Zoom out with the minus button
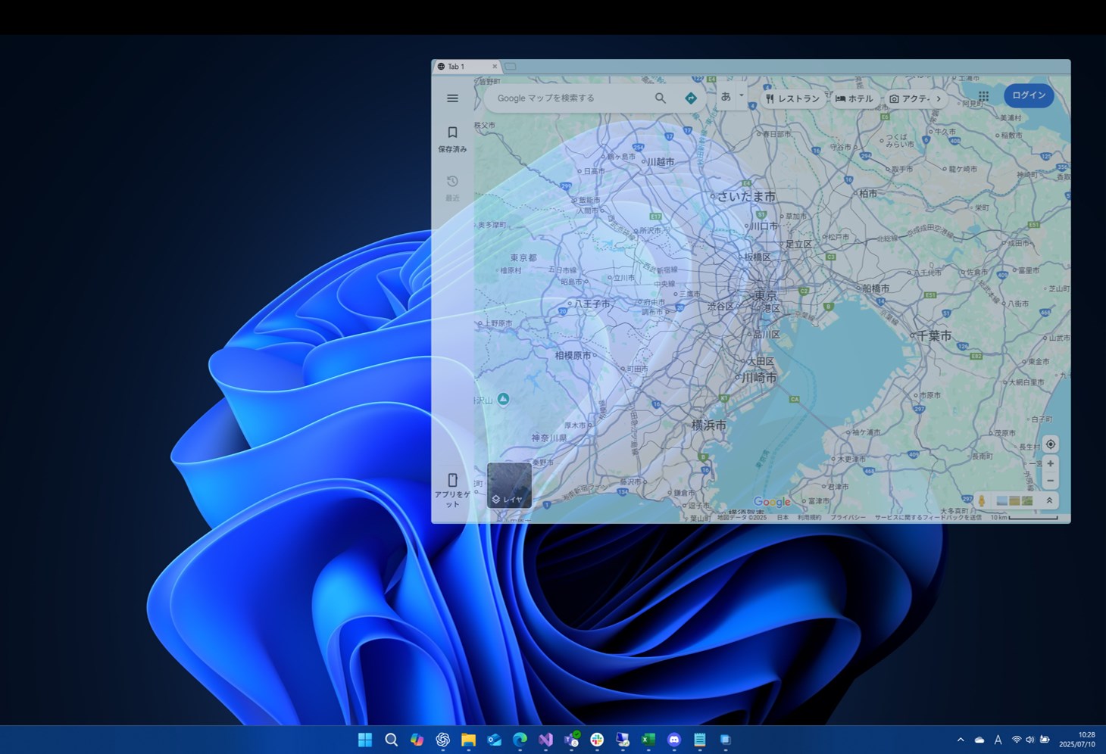The image size is (1106, 754). (1050, 481)
